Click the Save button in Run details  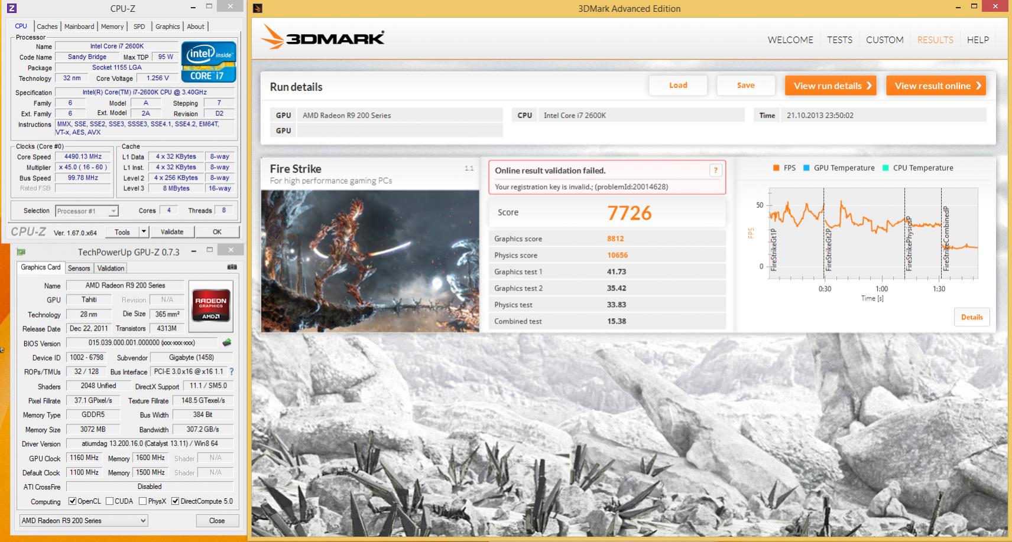[746, 85]
